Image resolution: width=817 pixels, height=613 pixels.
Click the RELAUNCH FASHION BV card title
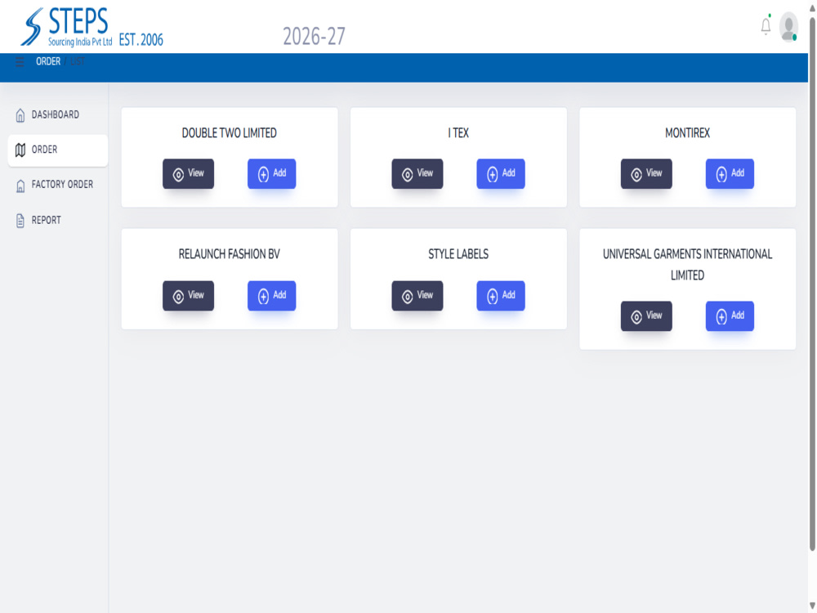click(x=230, y=254)
